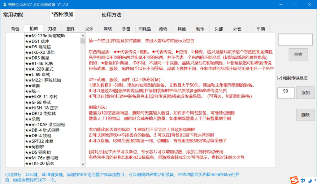Click the app icon in the title bar
Viewport: 317px width, 184px height.
click(x=4, y=5)
